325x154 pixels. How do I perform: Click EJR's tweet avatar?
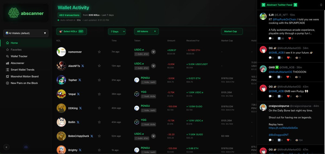263,16
